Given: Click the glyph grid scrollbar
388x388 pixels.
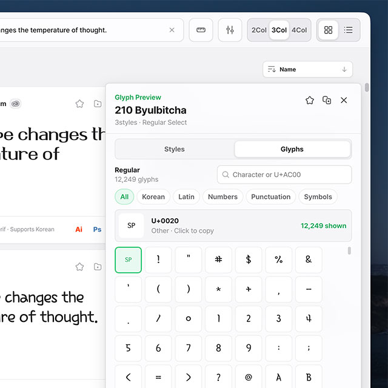Looking at the screenshot, I should pos(349,250).
